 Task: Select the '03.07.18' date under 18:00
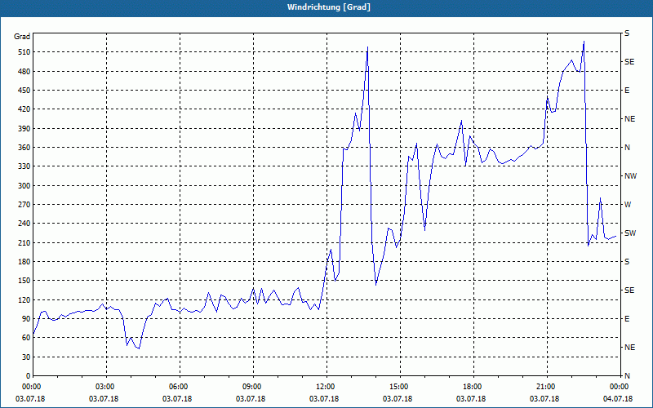471,399
